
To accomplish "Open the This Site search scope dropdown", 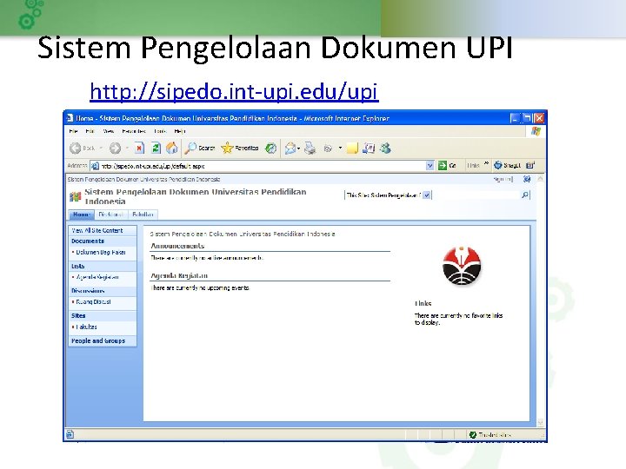I will pyautogui.click(x=426, y=195).
